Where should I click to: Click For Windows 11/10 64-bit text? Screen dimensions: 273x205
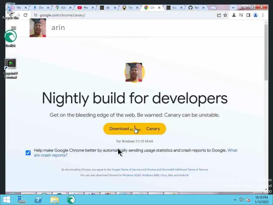tap(135, 141)
